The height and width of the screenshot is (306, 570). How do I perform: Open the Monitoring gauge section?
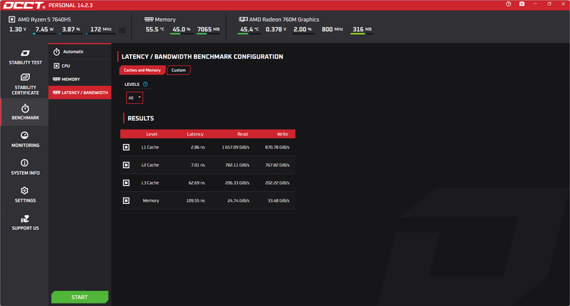pyautogui.click(x=25, y=140)
